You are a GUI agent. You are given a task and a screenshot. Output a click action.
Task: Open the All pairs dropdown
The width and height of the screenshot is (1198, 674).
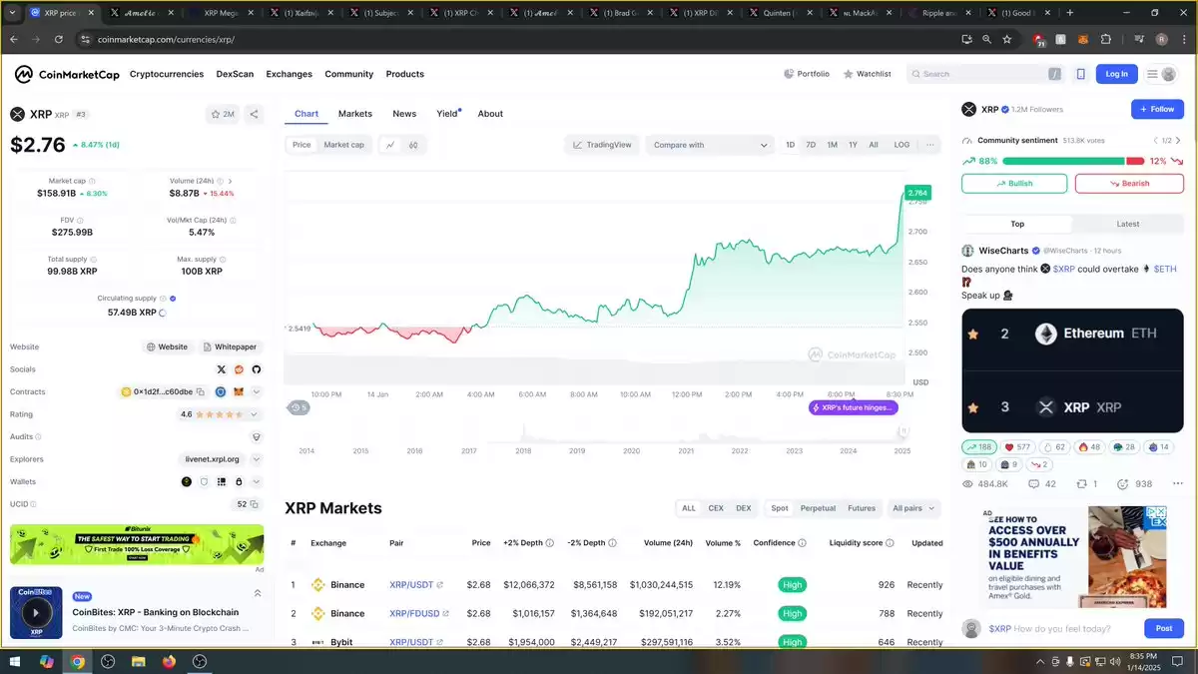pyautogui.click(x=913, y=508)
